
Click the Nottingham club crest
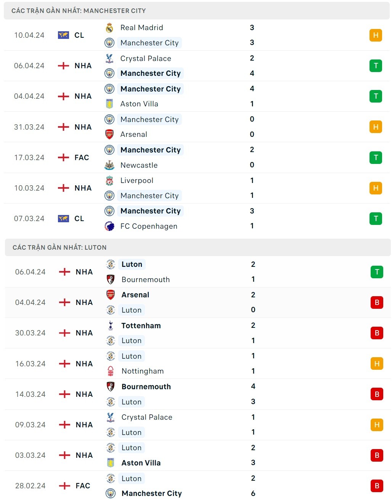point(111,371)
